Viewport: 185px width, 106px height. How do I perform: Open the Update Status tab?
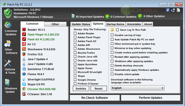point(81,24)
